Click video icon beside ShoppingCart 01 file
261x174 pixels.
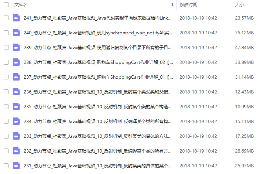tap(16, 77)
